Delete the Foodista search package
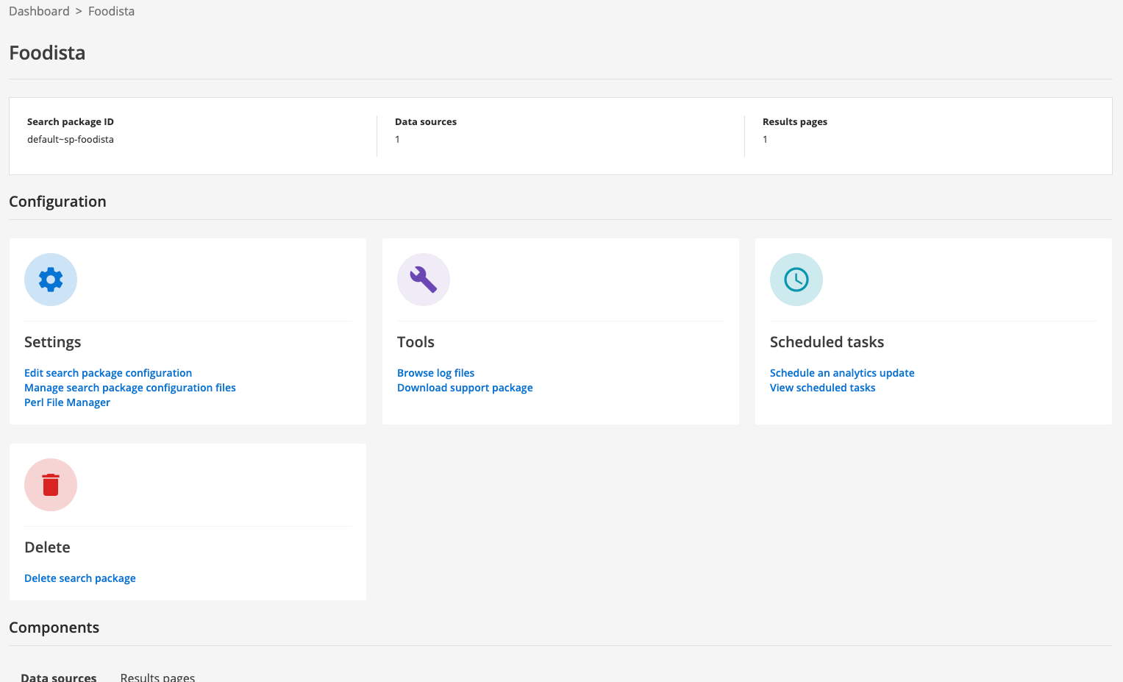 click(x=79, y=578)
